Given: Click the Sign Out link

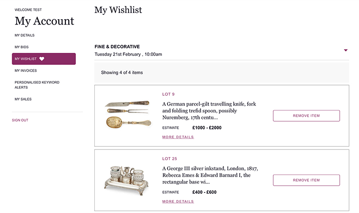Looking at the screenshot, I should coord(20,120).
